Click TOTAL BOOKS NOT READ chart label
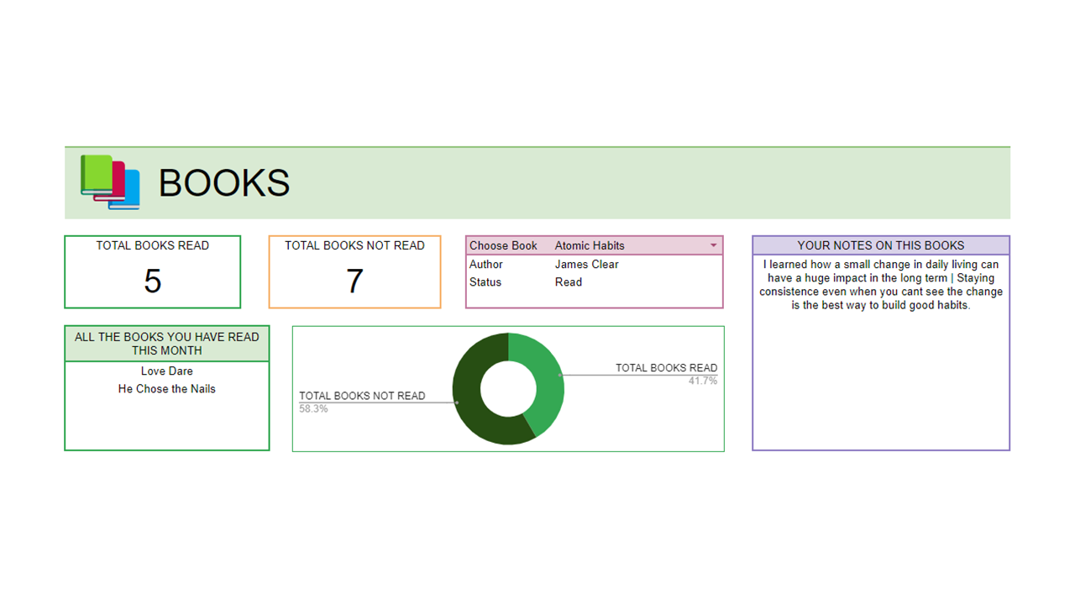Image resolution: width=1075 pixels, height=605 pixels. pos(362,396)
